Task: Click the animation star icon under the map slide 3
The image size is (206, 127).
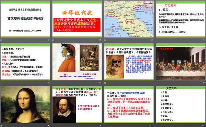Action: 105,40
